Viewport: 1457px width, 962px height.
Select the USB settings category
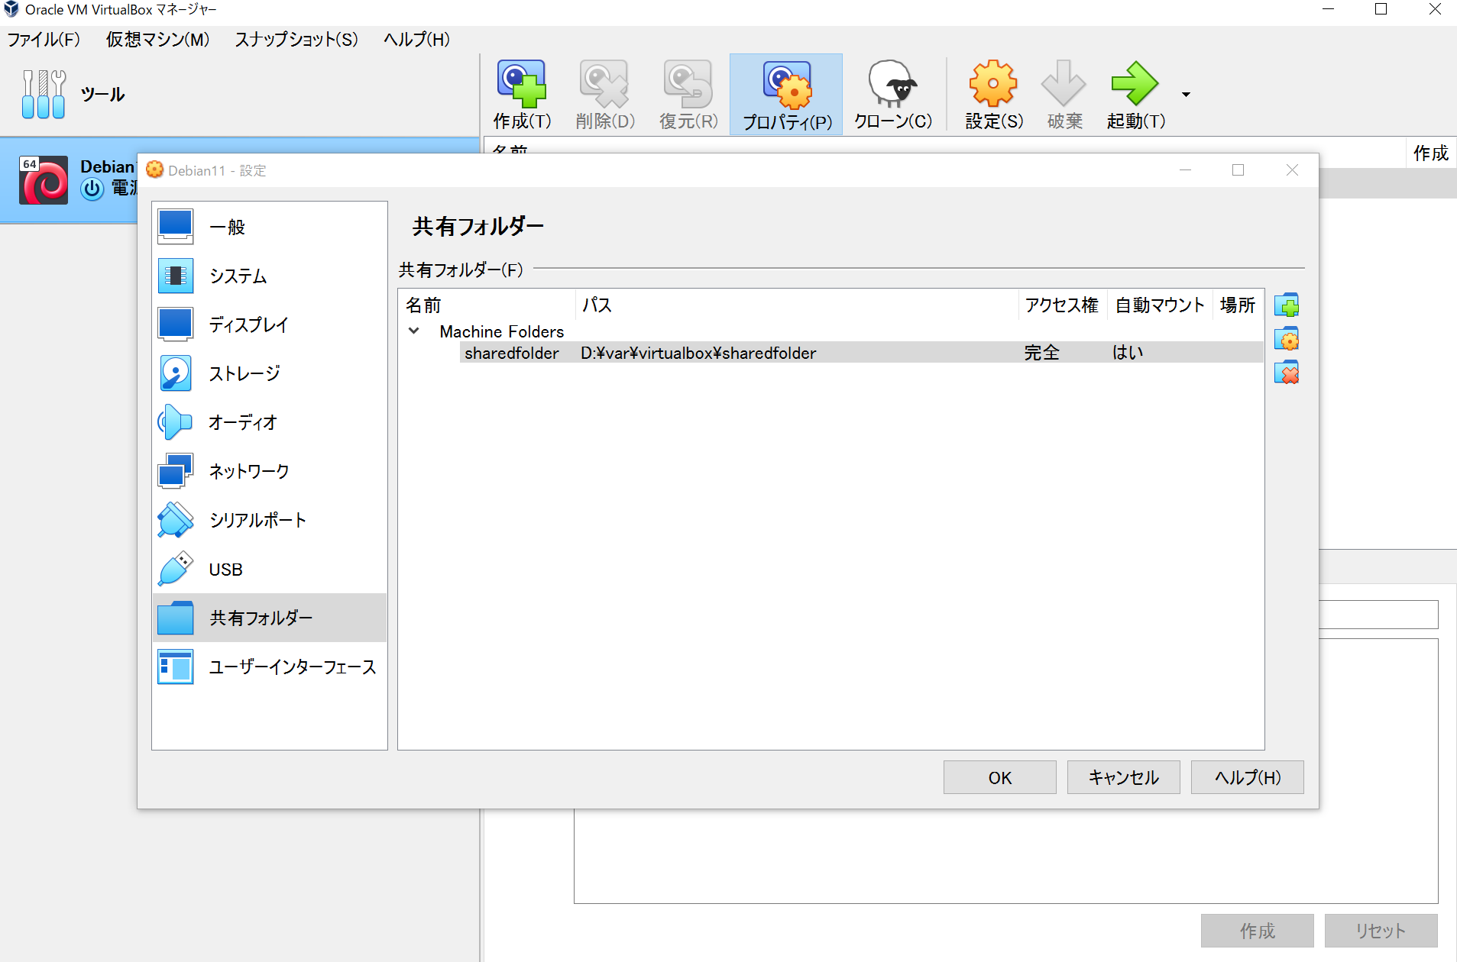[270, 569]
